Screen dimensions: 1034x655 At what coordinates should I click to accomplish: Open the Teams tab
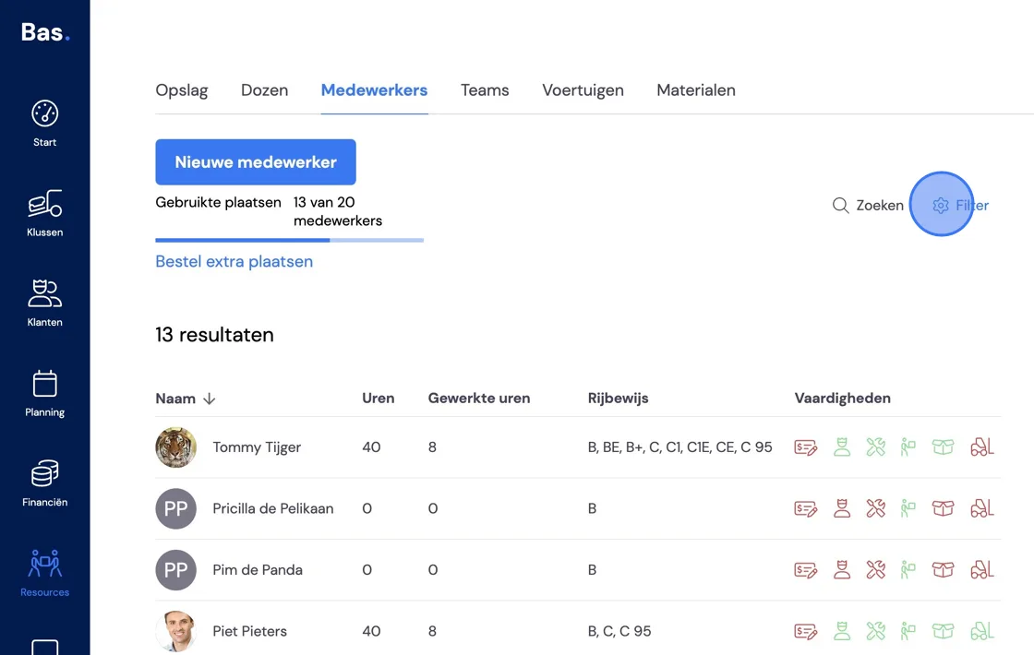485,90
